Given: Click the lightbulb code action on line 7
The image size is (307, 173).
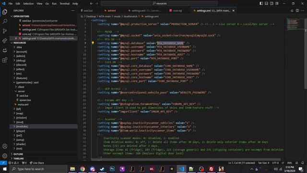Looking at the screenshot, I should pyautogui.click(x=93, y=43).
